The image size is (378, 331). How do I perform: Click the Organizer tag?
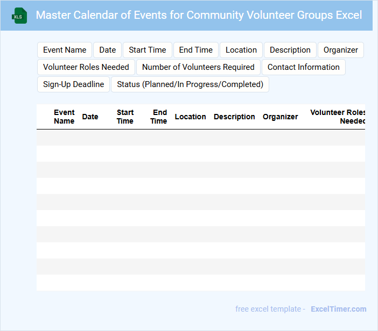(x=341, y=50)
